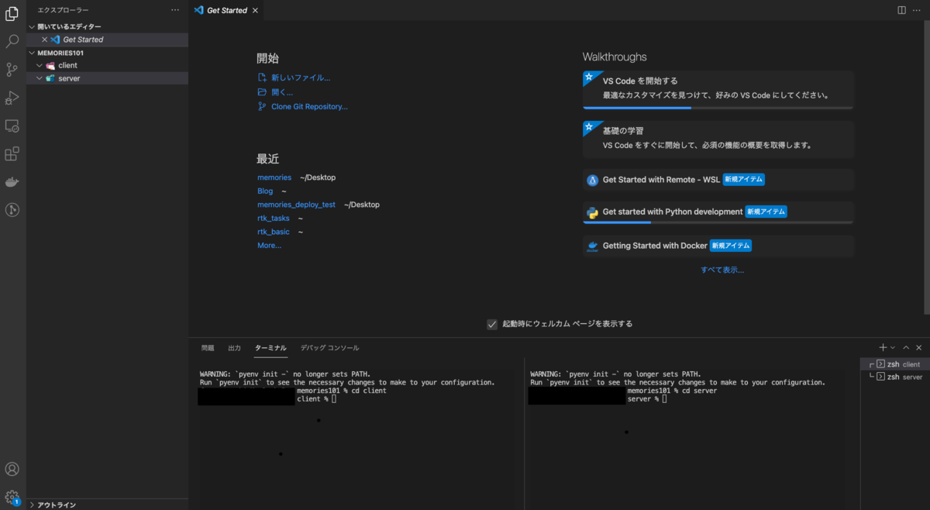
Task: Select the Get Started editor tab
Action: 226,10
